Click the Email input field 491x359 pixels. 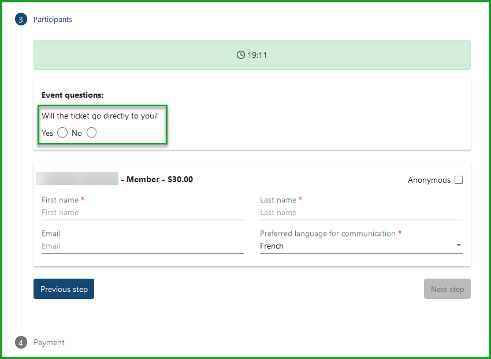(x=143, y=246)
